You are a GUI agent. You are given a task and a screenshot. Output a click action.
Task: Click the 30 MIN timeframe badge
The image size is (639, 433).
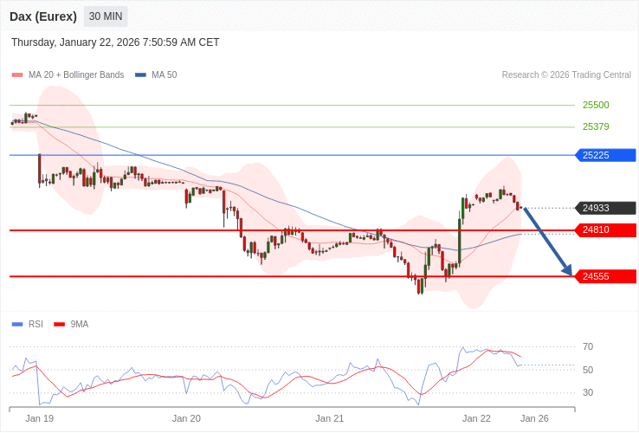(106, 16)
